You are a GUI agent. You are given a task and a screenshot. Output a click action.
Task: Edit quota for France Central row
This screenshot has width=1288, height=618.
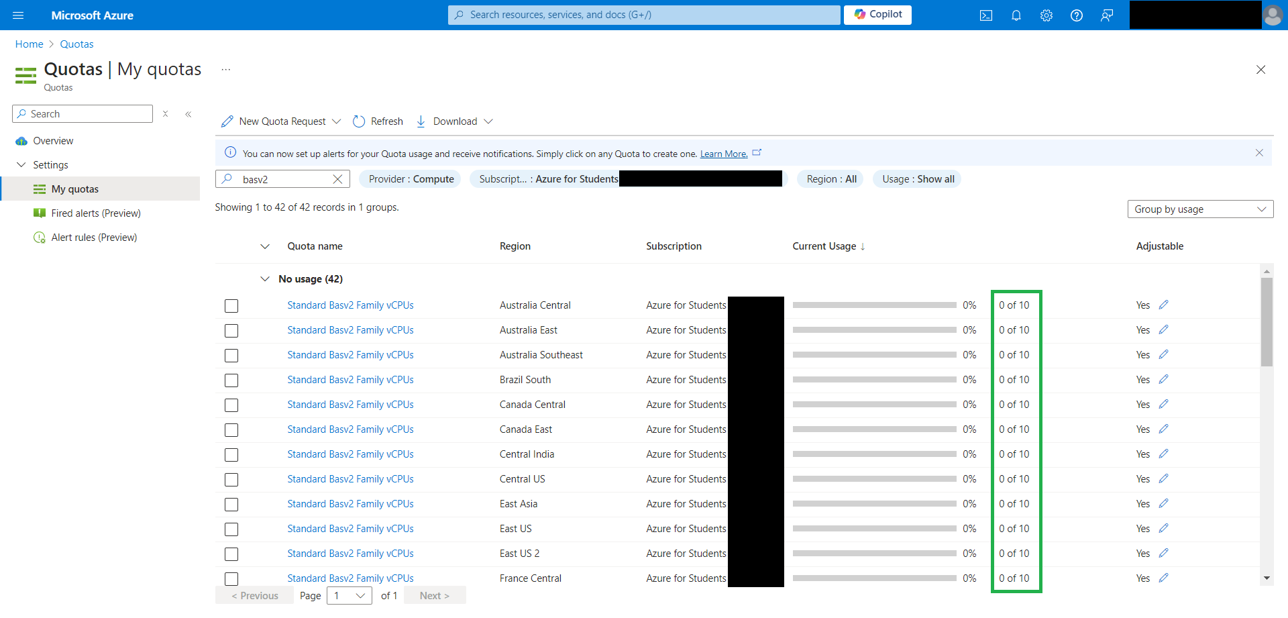click(1163, 578)
